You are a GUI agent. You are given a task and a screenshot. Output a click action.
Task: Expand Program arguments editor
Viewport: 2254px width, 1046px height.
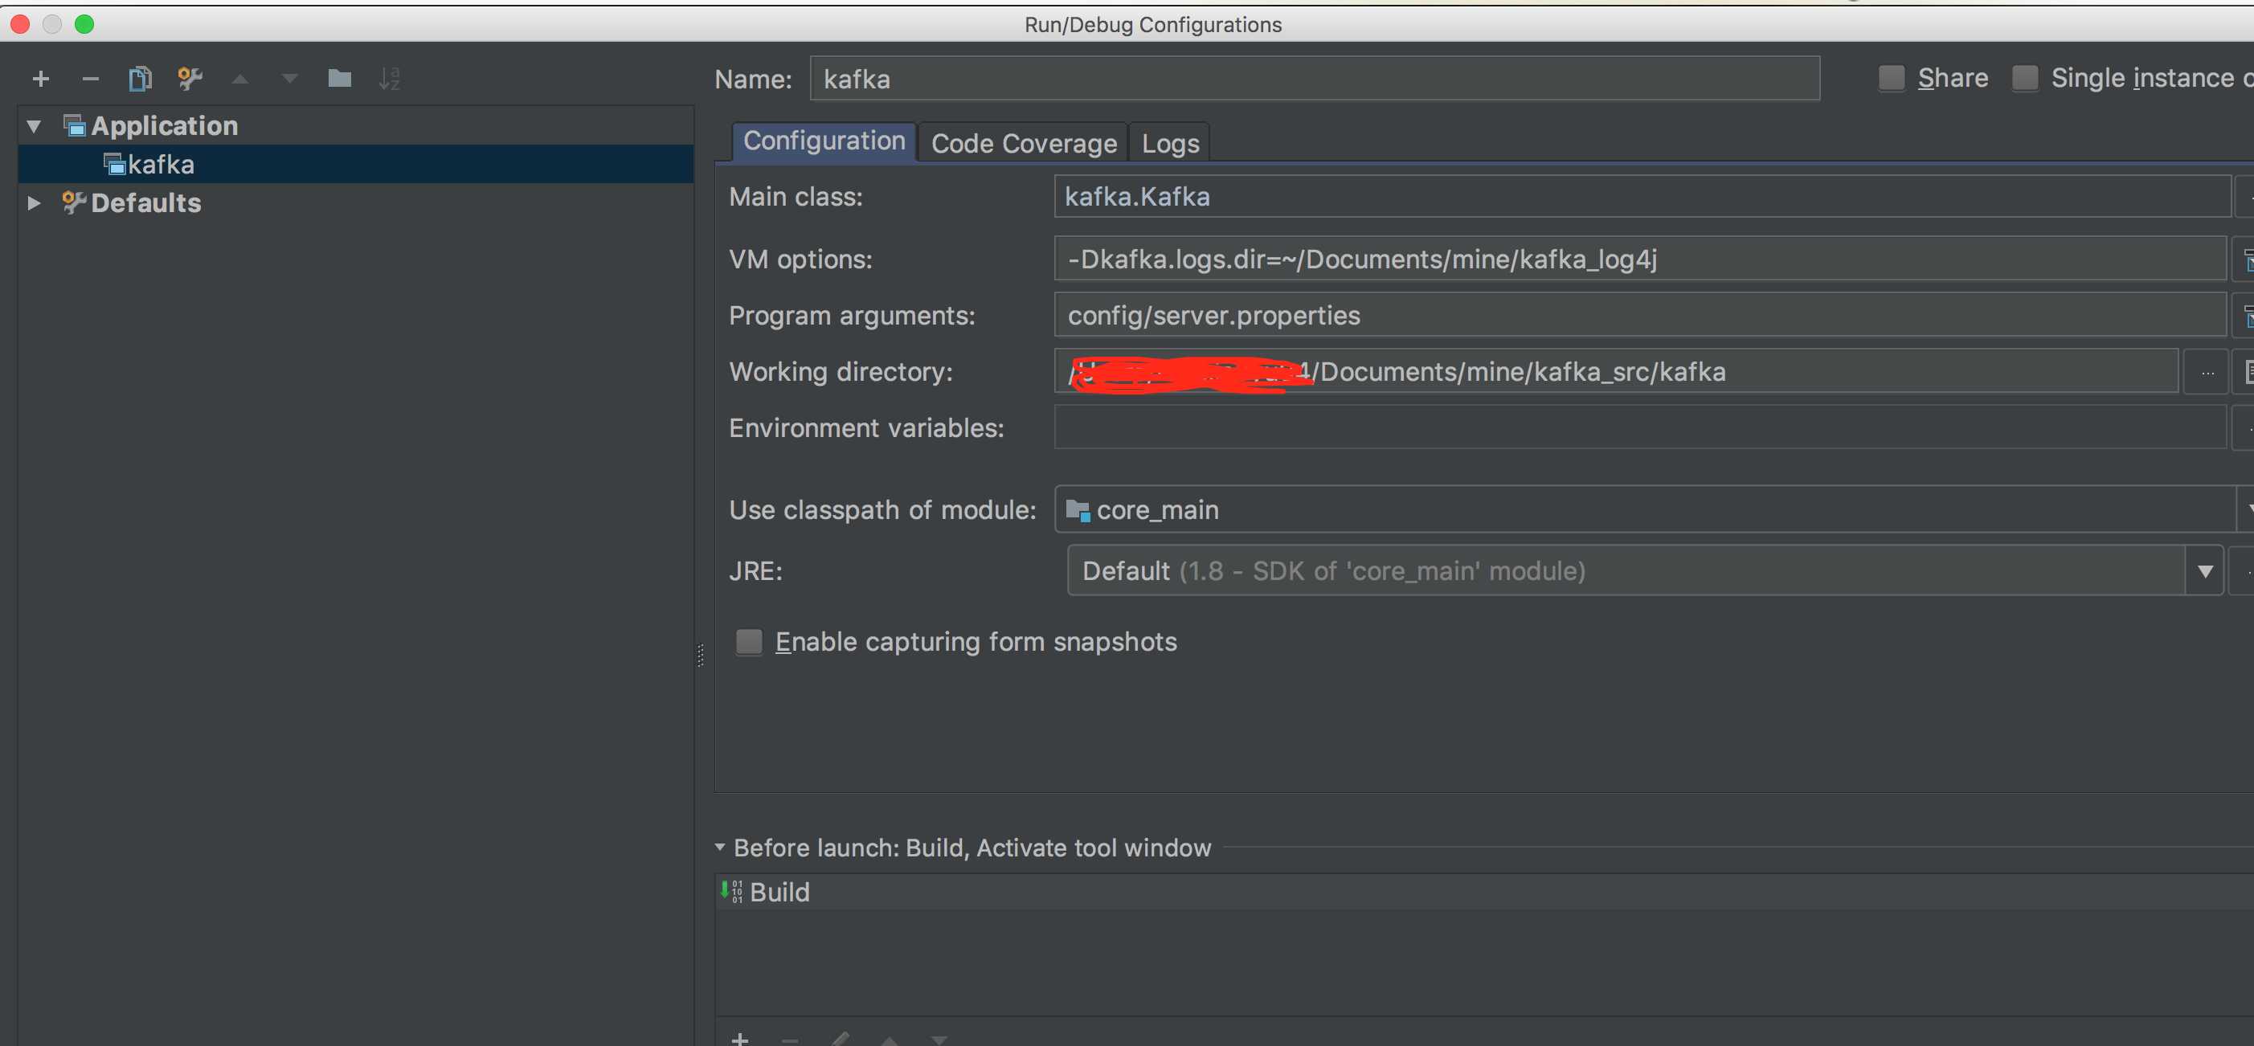pos(2246,316)
